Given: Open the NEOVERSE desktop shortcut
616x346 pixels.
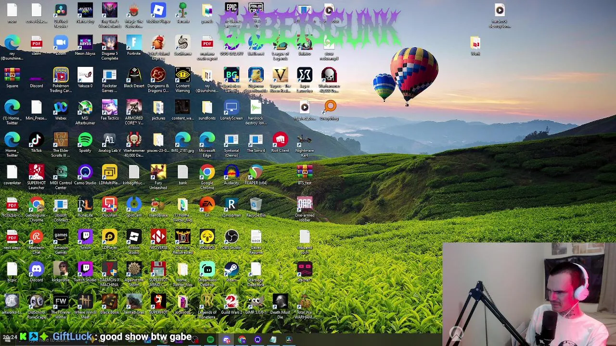Looking at the screenshot, I should [x=158, y=239].
